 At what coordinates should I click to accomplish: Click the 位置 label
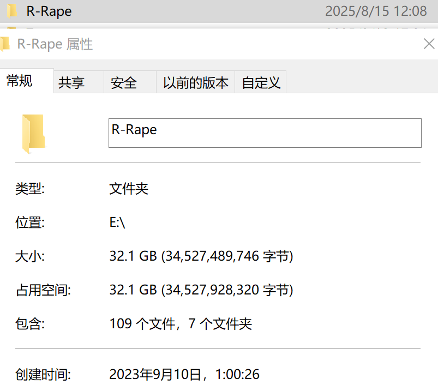[30, 222]
